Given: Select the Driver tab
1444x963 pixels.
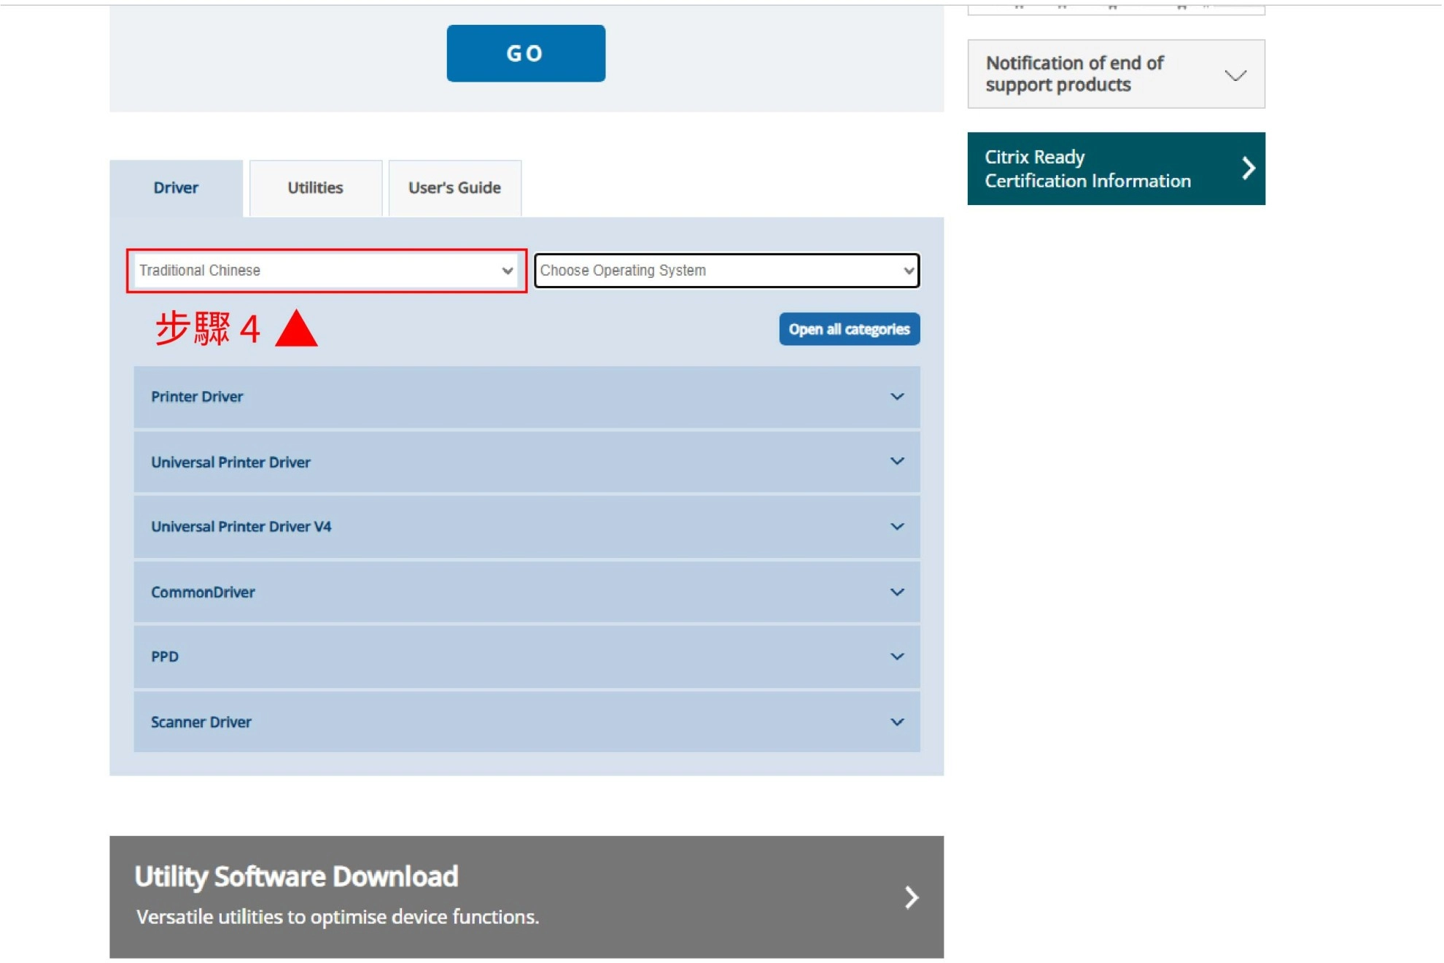Looking at the screenshot, I should click(176, 188).
